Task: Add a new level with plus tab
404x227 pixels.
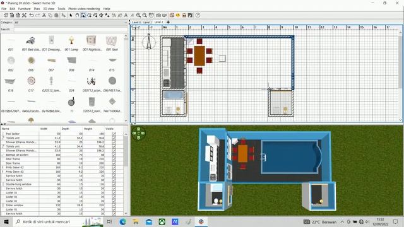Action: point(168,22)
